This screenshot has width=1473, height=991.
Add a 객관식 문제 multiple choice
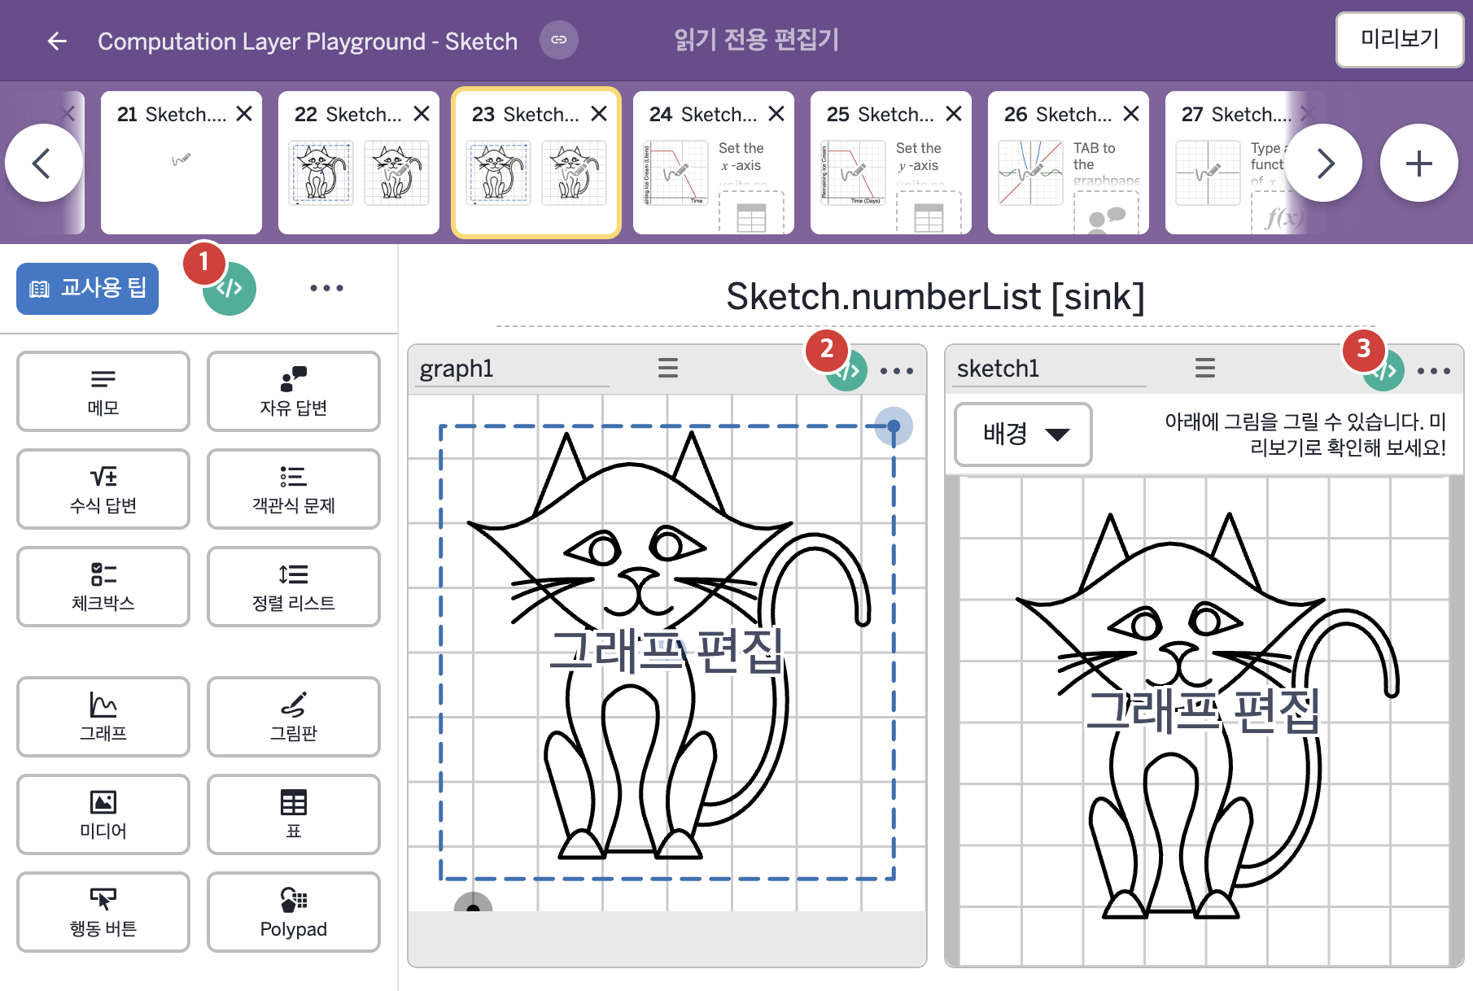tap(294, 489)
